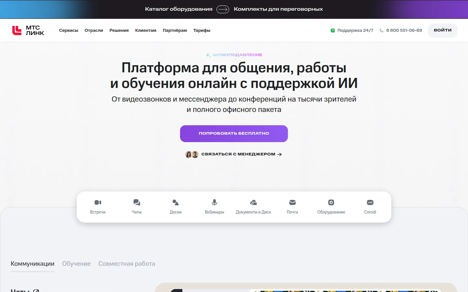Switch to the Совместная работа tab
Image resolution: width=468 pixels, height=292 pixels.
coord(127,264)
